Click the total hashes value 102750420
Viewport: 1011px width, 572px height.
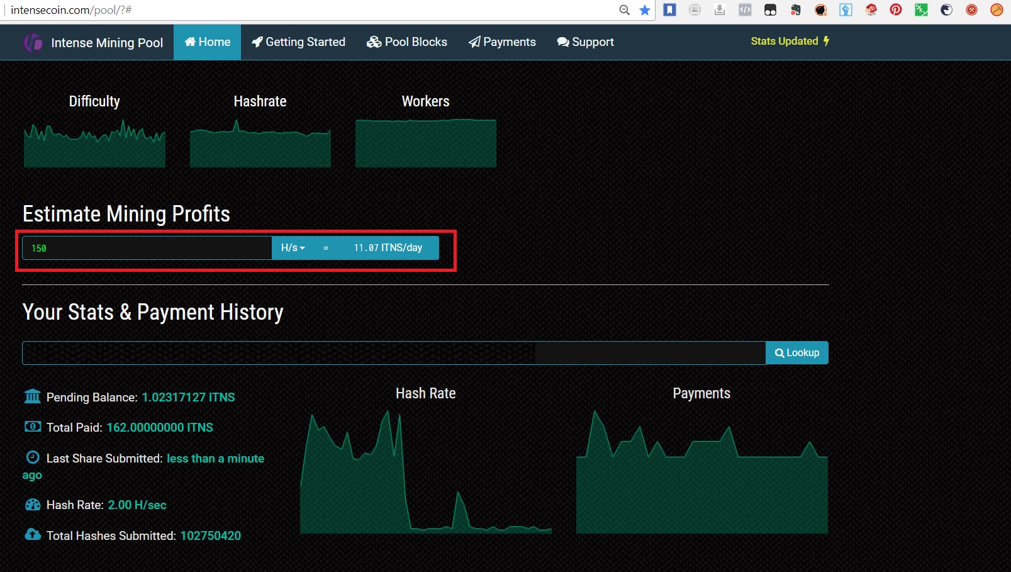pos(211,536)
